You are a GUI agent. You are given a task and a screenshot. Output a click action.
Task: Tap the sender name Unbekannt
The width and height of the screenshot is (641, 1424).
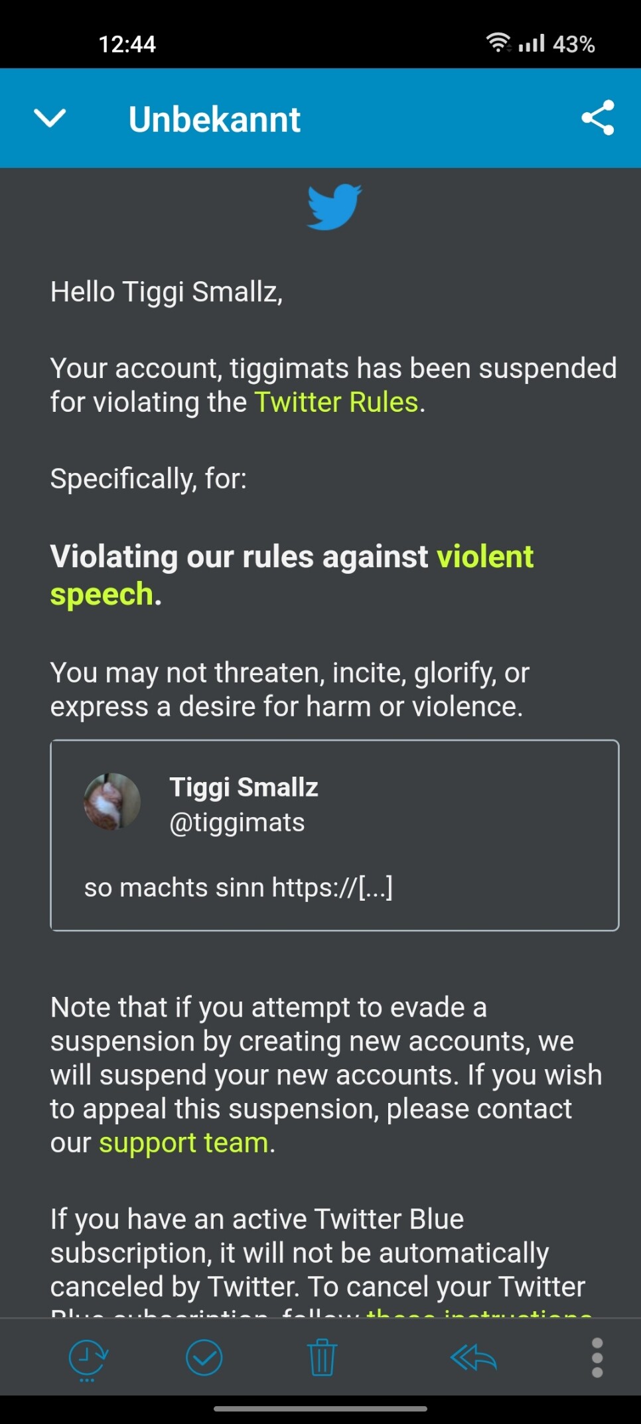point(214,119)
